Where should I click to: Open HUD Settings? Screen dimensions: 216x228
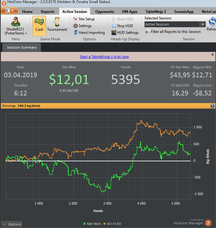125,33
